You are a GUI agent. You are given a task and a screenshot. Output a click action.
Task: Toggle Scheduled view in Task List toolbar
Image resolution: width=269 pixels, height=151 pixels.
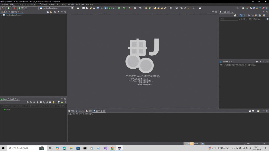click(x=245, y=15)
